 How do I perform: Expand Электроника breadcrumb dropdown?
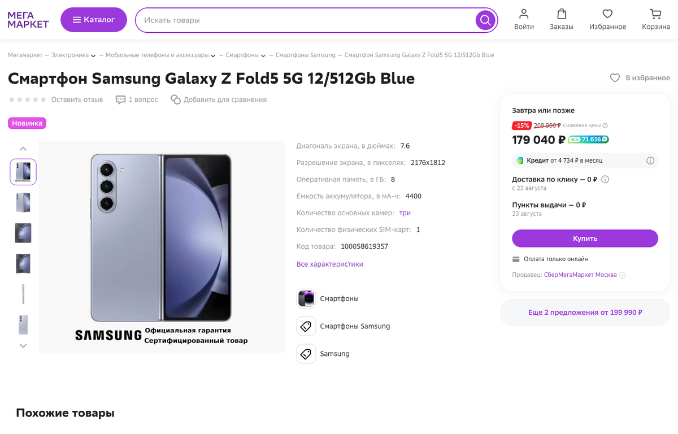point(93,55)
